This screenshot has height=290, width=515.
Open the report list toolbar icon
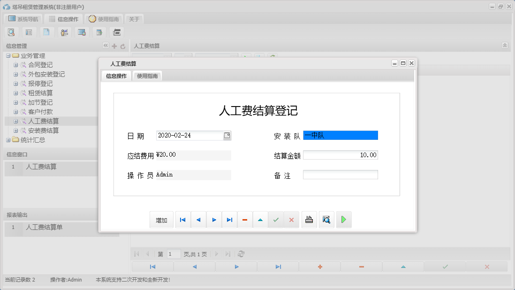tap(29, 32)
